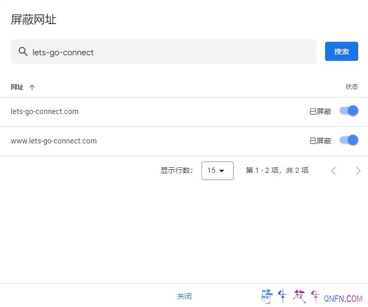The image size is (368, 307).
Task: Go to next page with right chevron
Action: (358, 171)
